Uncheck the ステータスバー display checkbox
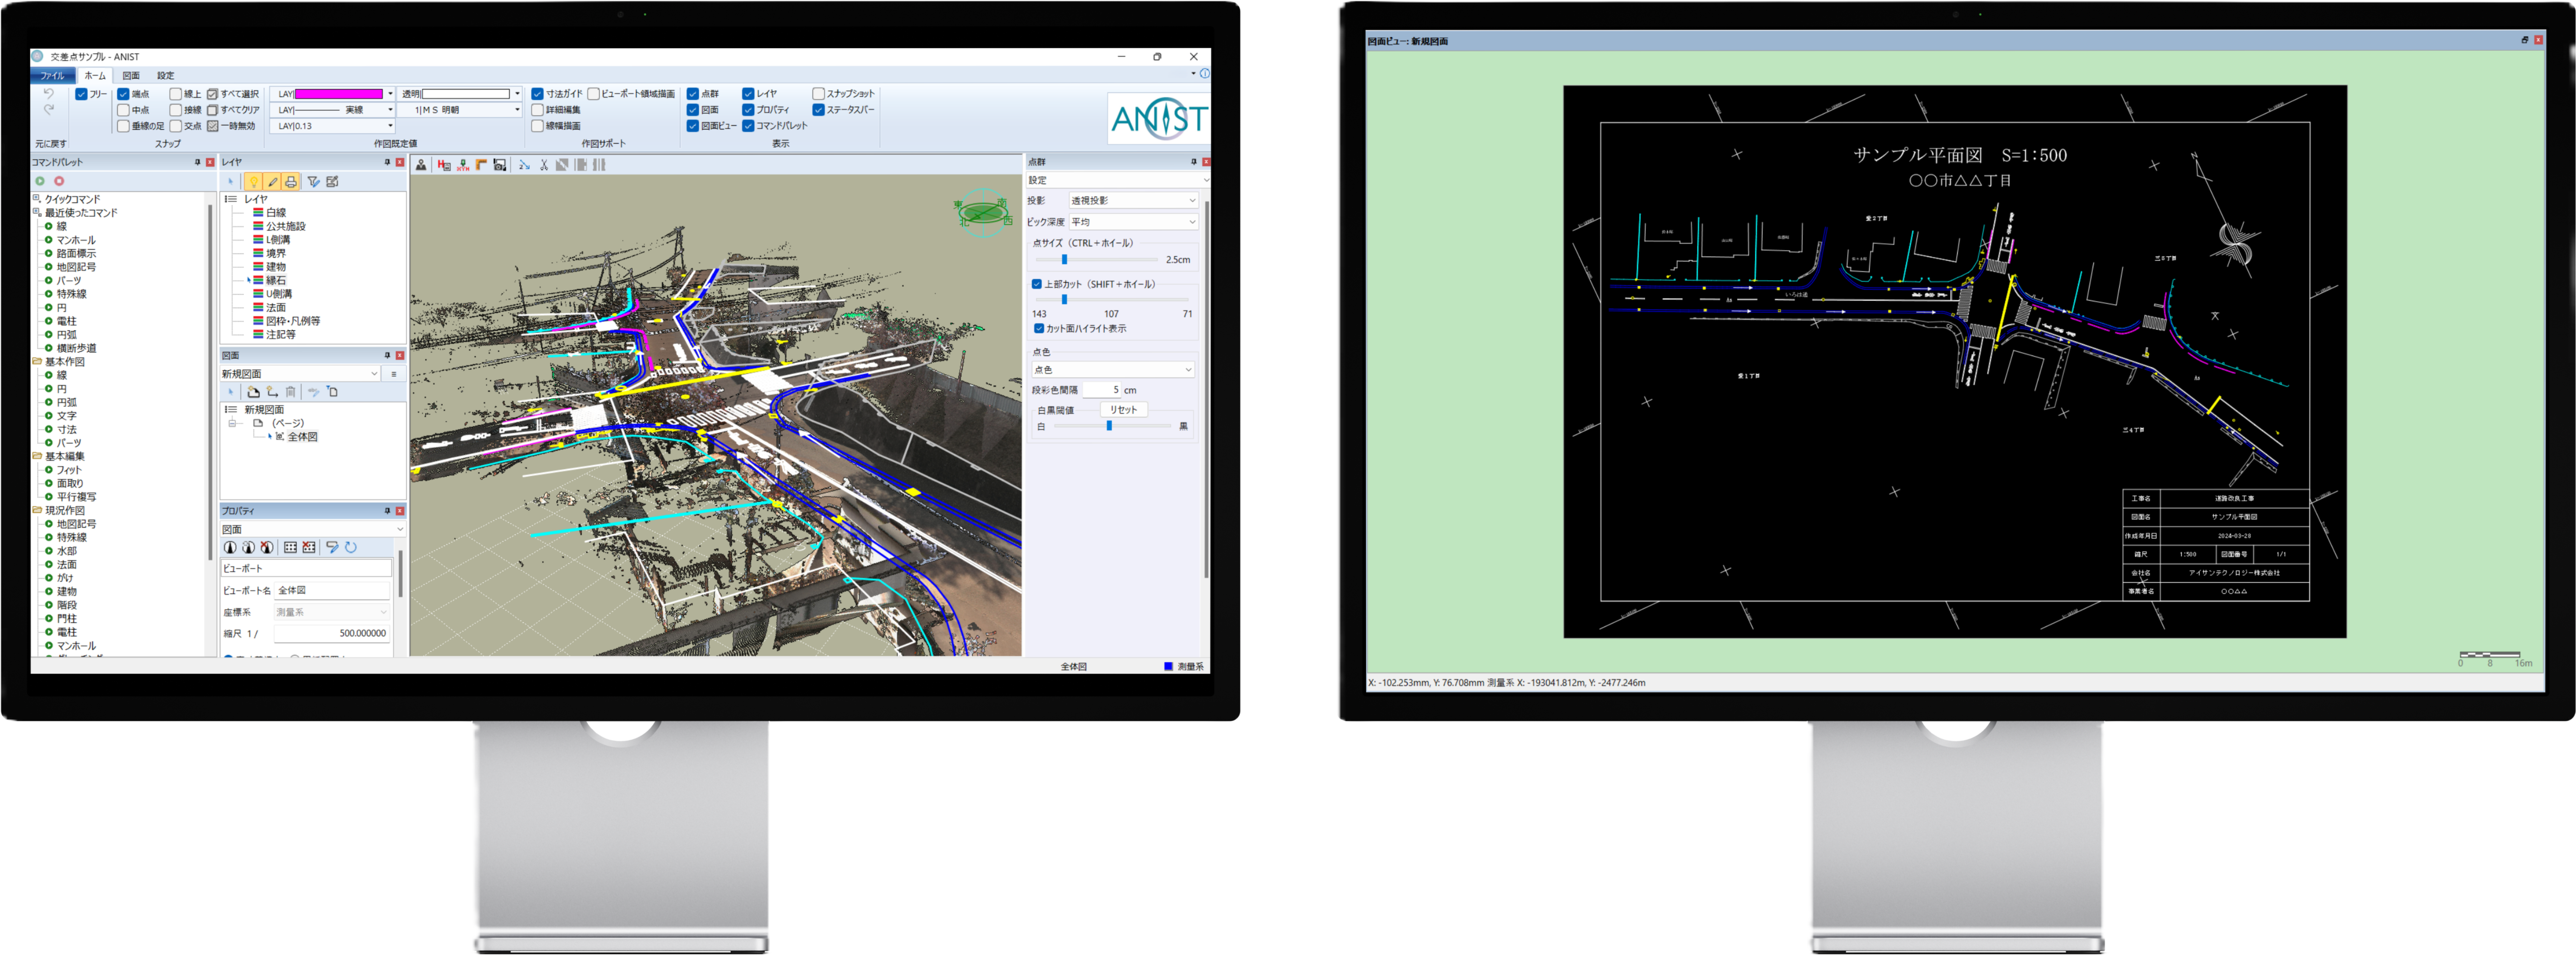Viewport: 2576px width, 955px height. pyautogui.click(x=819, y=110)
